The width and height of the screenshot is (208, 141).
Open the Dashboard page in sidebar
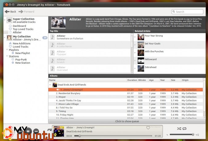coord(19,26)
